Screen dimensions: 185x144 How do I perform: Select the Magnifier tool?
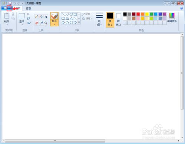pos(46,23)
